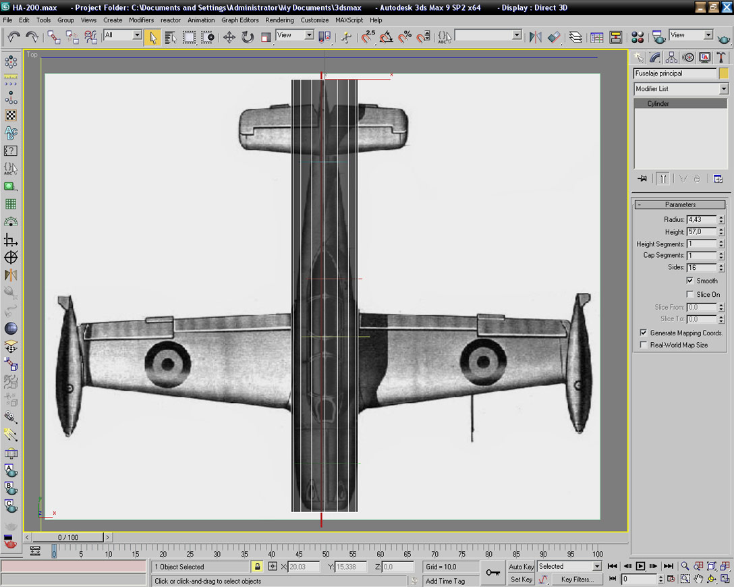Open the MAXScript menu
Viewport: 734px width, 587px height.
pyautogui.click(x=349, y=20)
